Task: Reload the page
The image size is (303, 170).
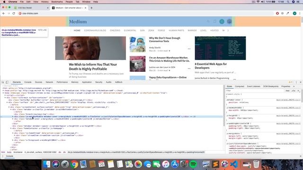Action: 14,13
